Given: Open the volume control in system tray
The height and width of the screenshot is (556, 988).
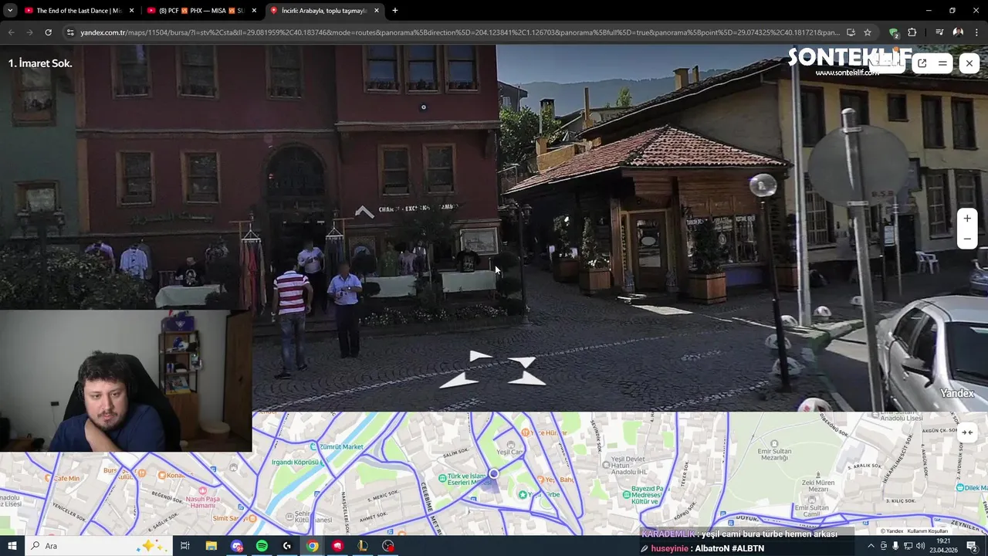Looking at the screenshot, I should tap(920, 546).
